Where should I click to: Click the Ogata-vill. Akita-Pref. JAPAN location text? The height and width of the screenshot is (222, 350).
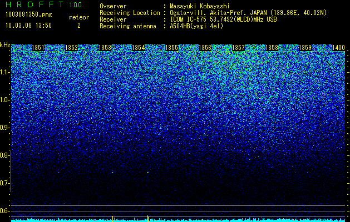click(248, 13)
